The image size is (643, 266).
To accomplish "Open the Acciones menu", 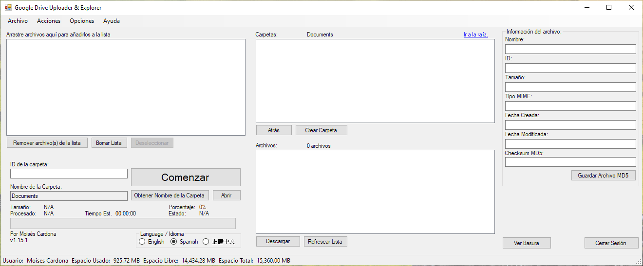I will pyautogui.click(x=49, y=21).
